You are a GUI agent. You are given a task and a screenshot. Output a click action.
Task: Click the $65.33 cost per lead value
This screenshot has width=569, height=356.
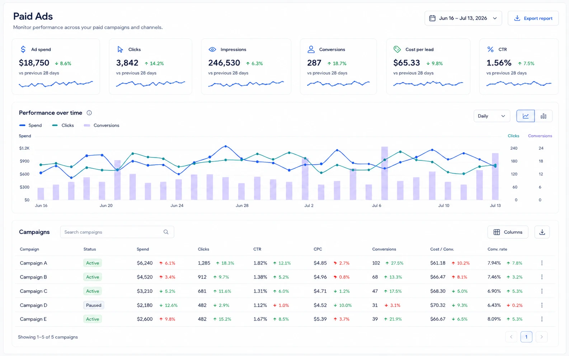406,63
